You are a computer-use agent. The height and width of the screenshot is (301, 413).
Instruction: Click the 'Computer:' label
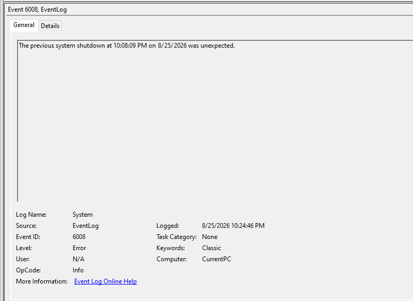point(171,259)
